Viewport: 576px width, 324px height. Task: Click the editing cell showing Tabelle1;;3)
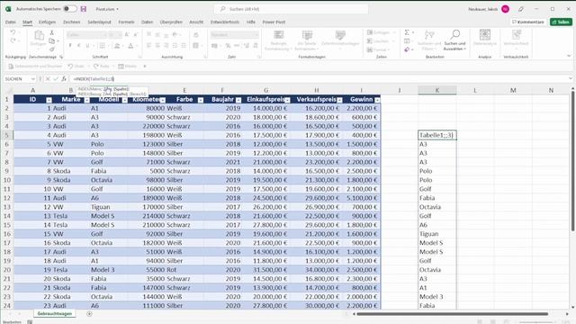pos(437,135)
